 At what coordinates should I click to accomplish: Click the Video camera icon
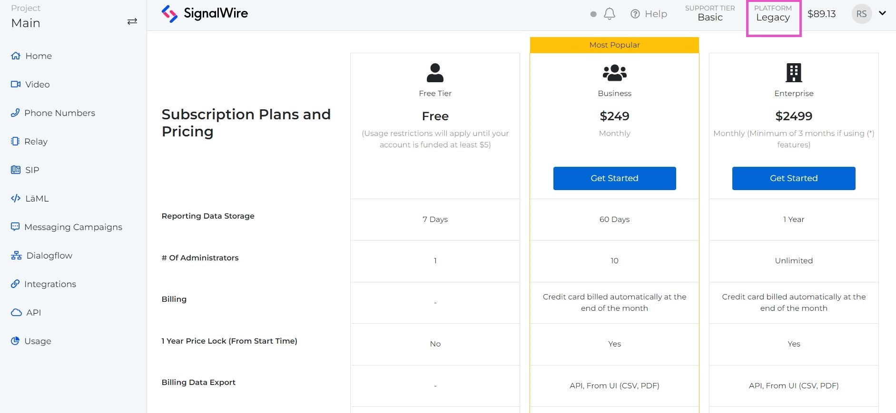coord(16,84)
